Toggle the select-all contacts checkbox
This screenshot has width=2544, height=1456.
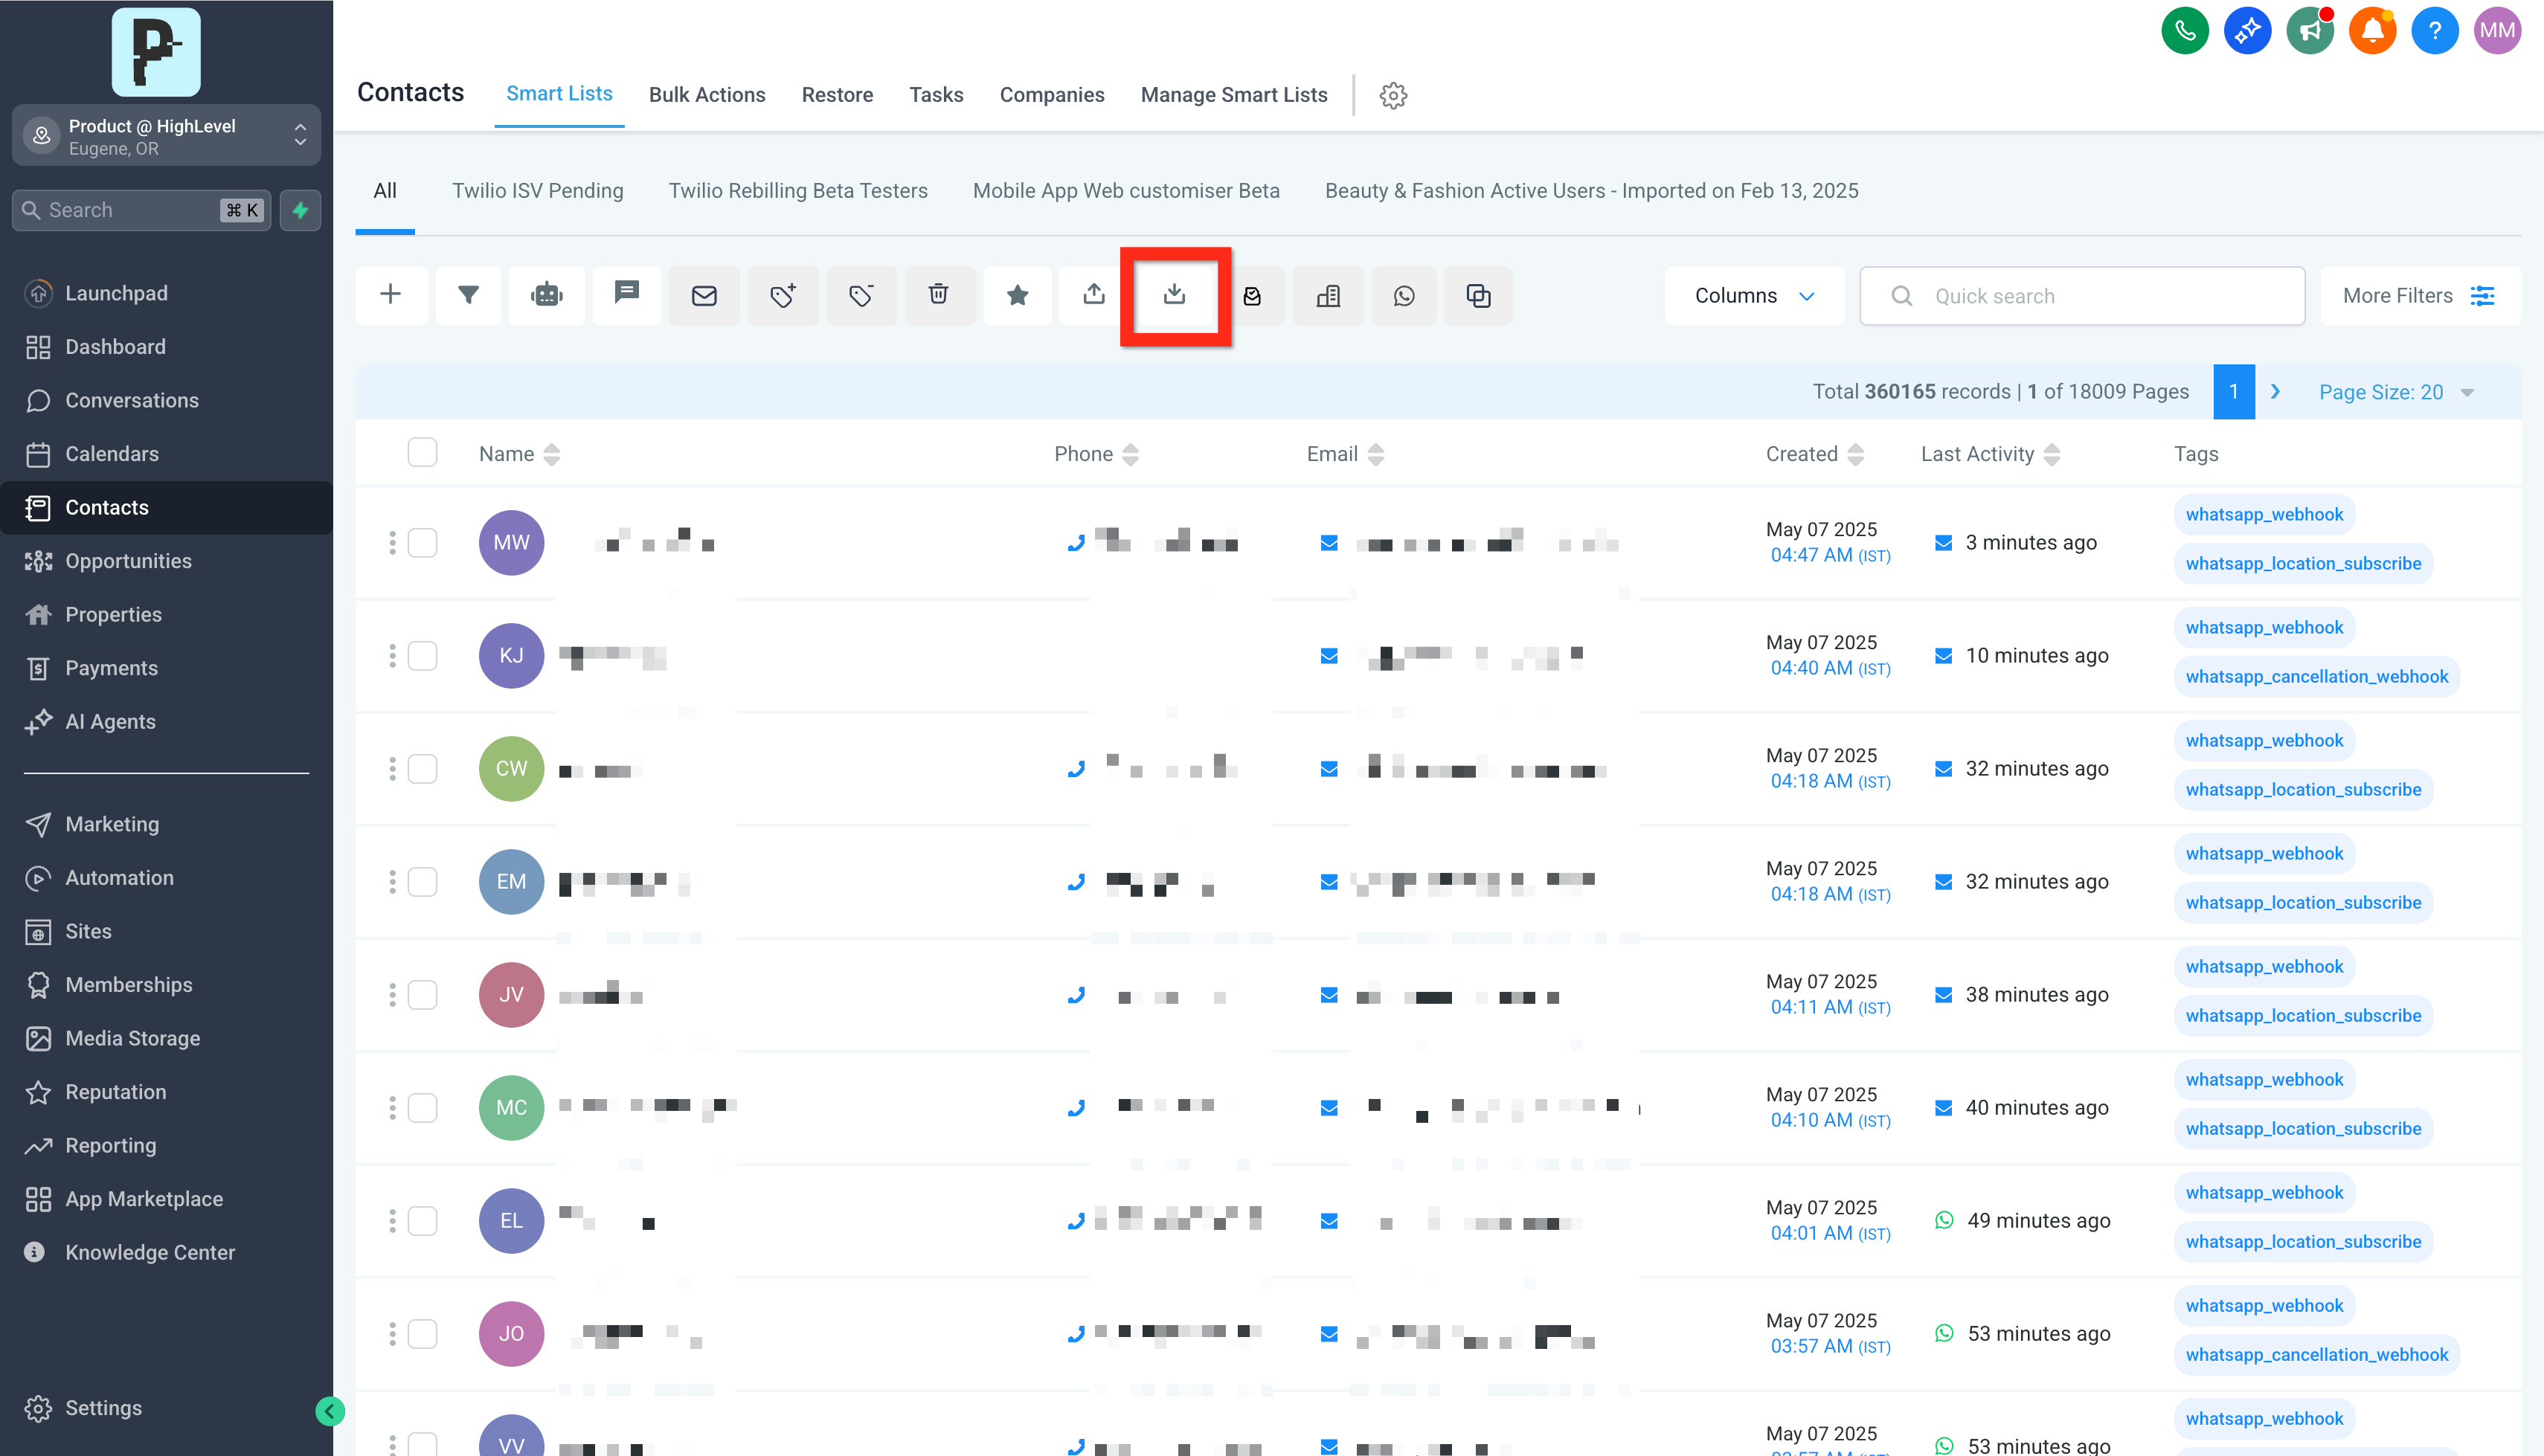pyautogui.click(x=422, y=453)
